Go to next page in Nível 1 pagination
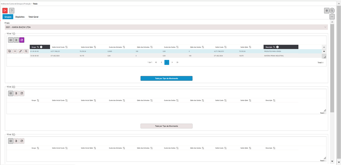Viewport: 341px width, 165px height. [172, 62]
